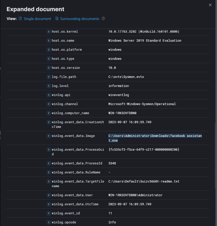Click the text field icon beside log.file.path
Image resolution: width=217 pixels, height=226 pixels.
click(x=49, y=77)
